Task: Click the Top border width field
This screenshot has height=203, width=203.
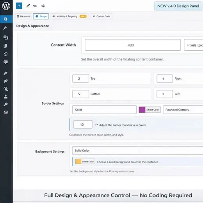Action: click(x=80, y=78)
